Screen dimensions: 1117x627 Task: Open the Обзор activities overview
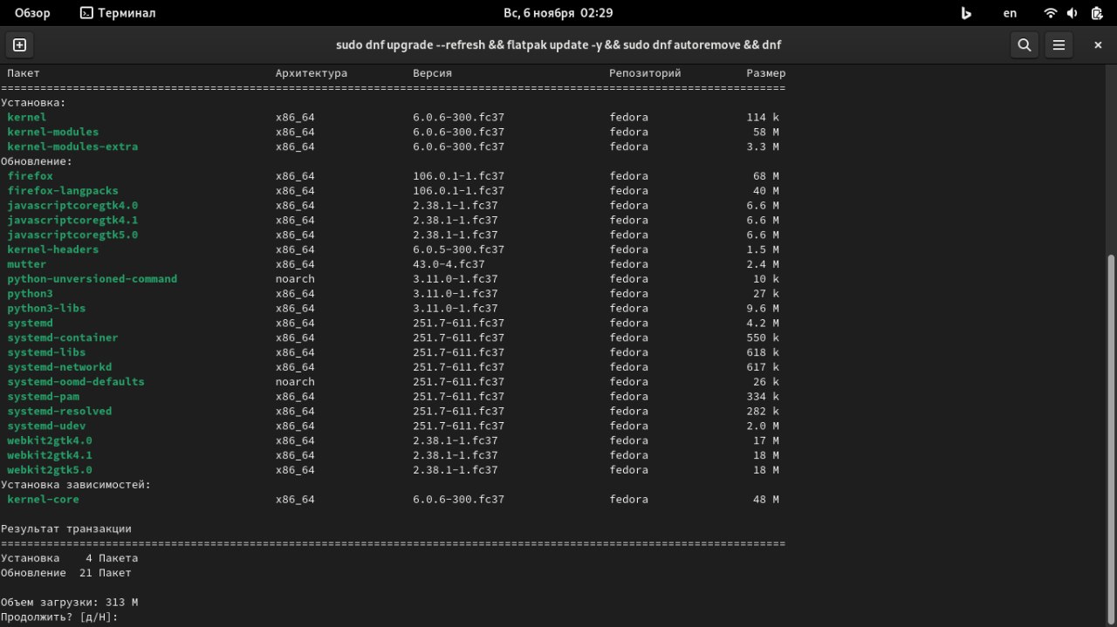pyautogui.click(x=32, y=13)
